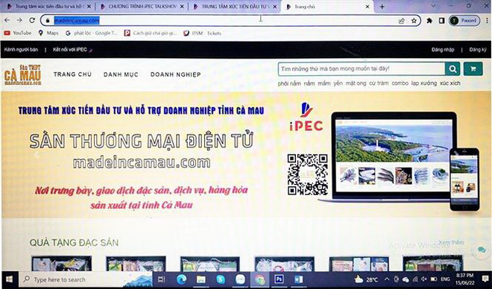The height and width of the screenshot is (289, 492).
Task: Click the 'lạp xưởng' keyword
Action: [x=424, y=83]
